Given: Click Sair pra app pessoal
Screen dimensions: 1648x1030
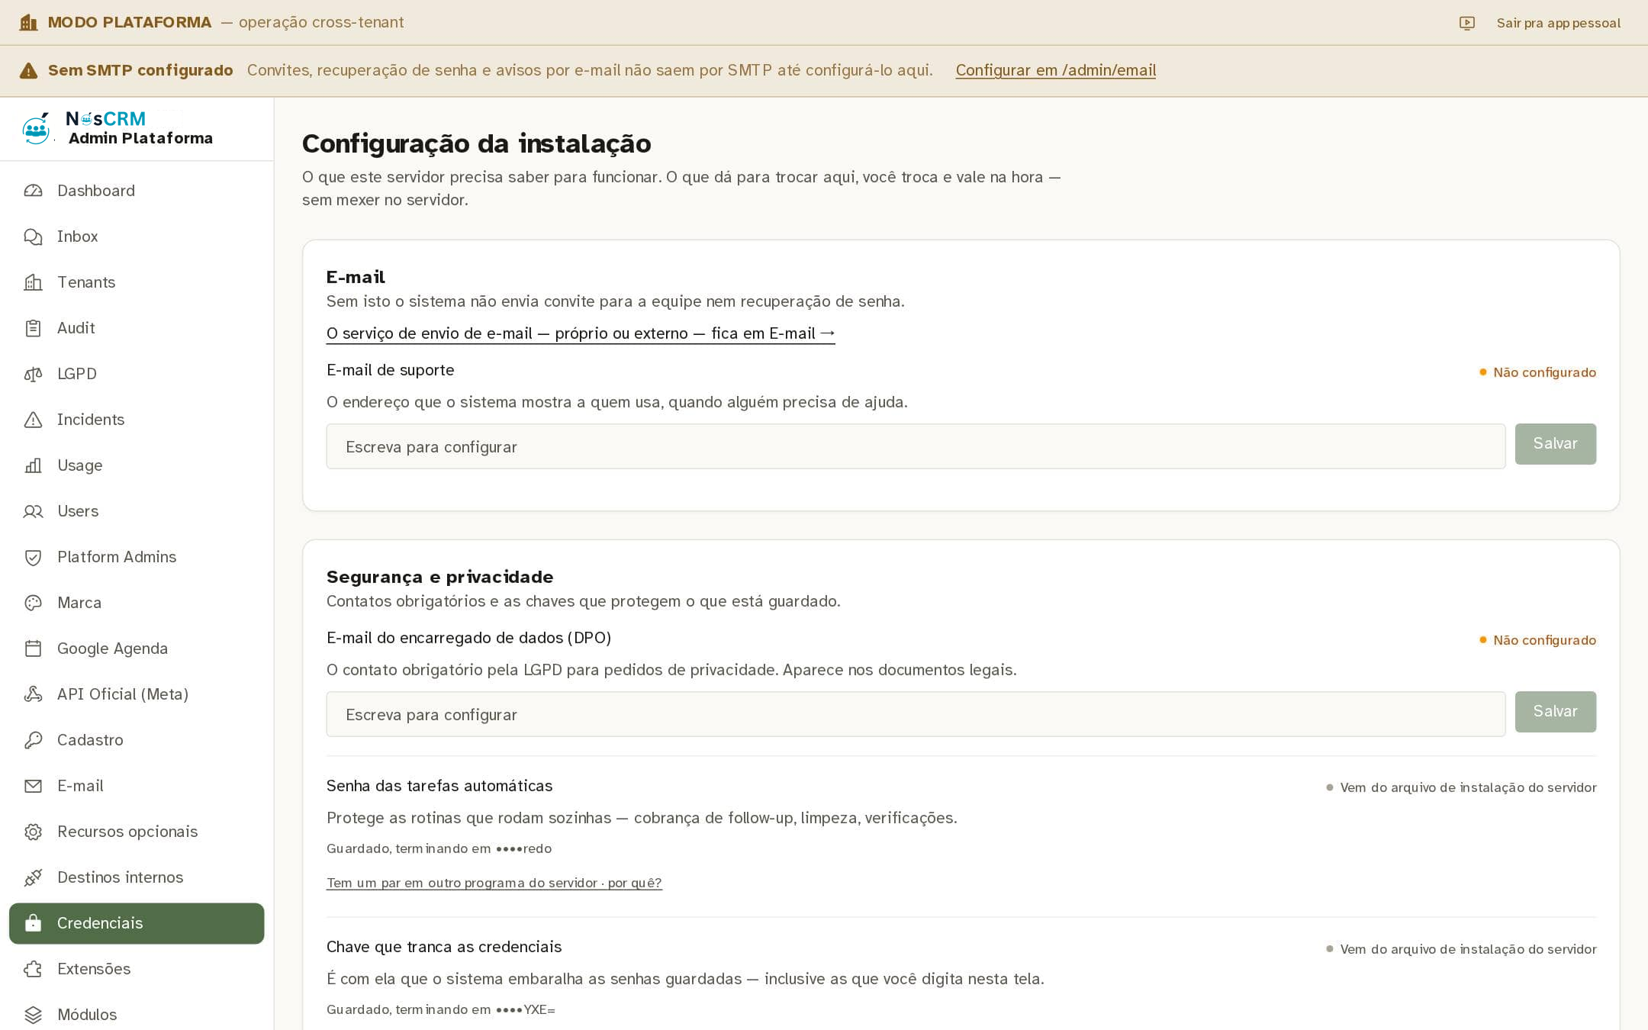Looking at the screenshot, I should (1558, 23).
